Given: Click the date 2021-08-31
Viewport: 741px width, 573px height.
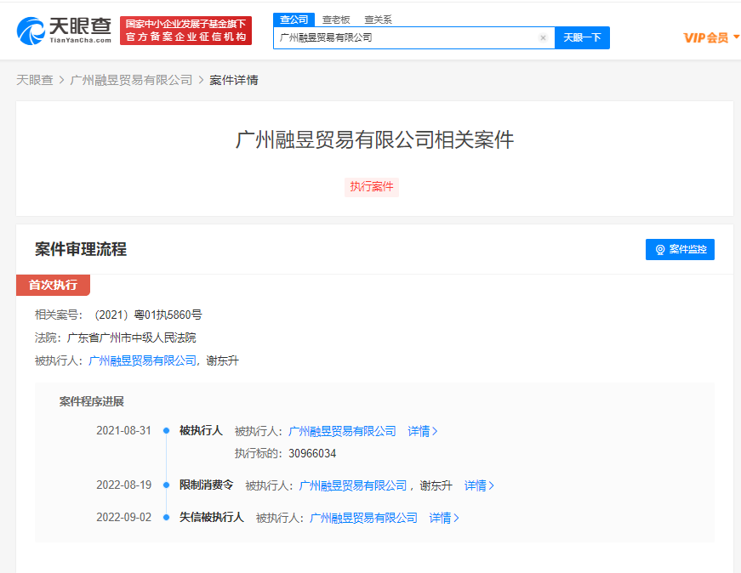Looking at the screenshot, I should (x=124, y=430).
